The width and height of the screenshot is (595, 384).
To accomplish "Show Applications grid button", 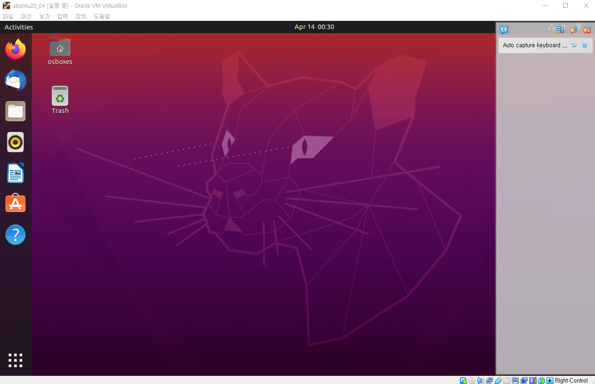I will (x=15, y=360).
